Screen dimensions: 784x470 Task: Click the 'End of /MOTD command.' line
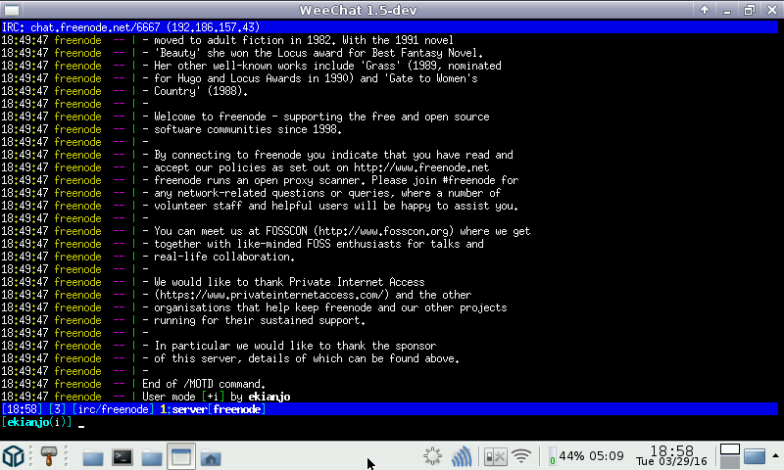pos(204,384)
